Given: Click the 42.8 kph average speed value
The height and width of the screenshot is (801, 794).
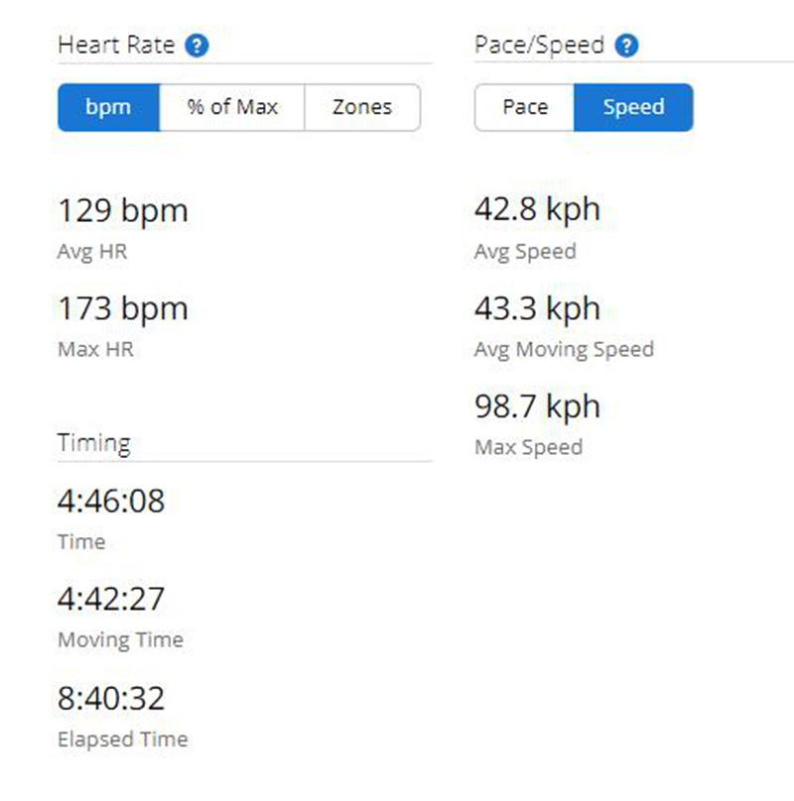Looking at the screenshot, I should coord(537,209).
